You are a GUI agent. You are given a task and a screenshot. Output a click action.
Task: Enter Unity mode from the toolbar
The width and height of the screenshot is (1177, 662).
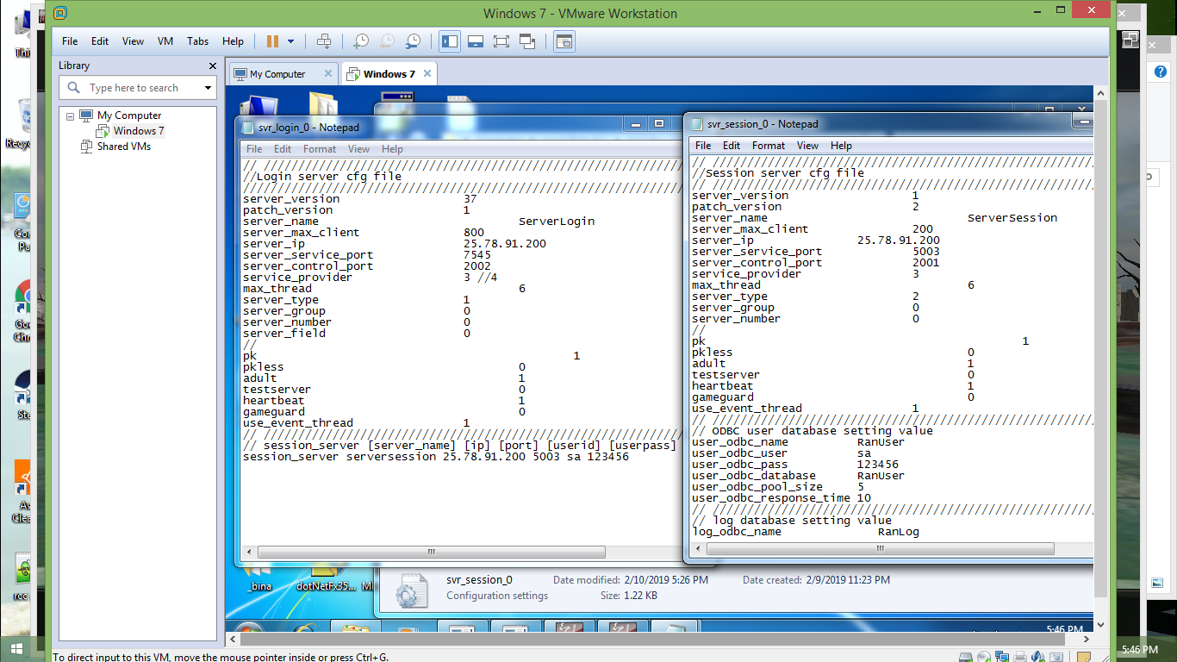(528, 41)
